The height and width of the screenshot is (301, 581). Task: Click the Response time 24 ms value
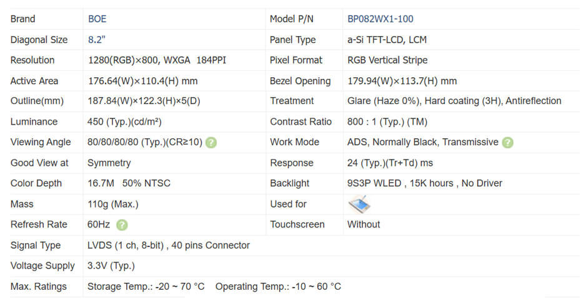point(390,163)
